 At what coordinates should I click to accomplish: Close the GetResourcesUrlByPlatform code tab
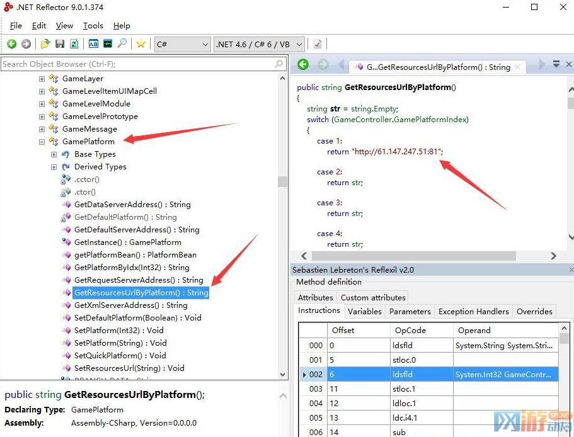click(x=518, y=67)
